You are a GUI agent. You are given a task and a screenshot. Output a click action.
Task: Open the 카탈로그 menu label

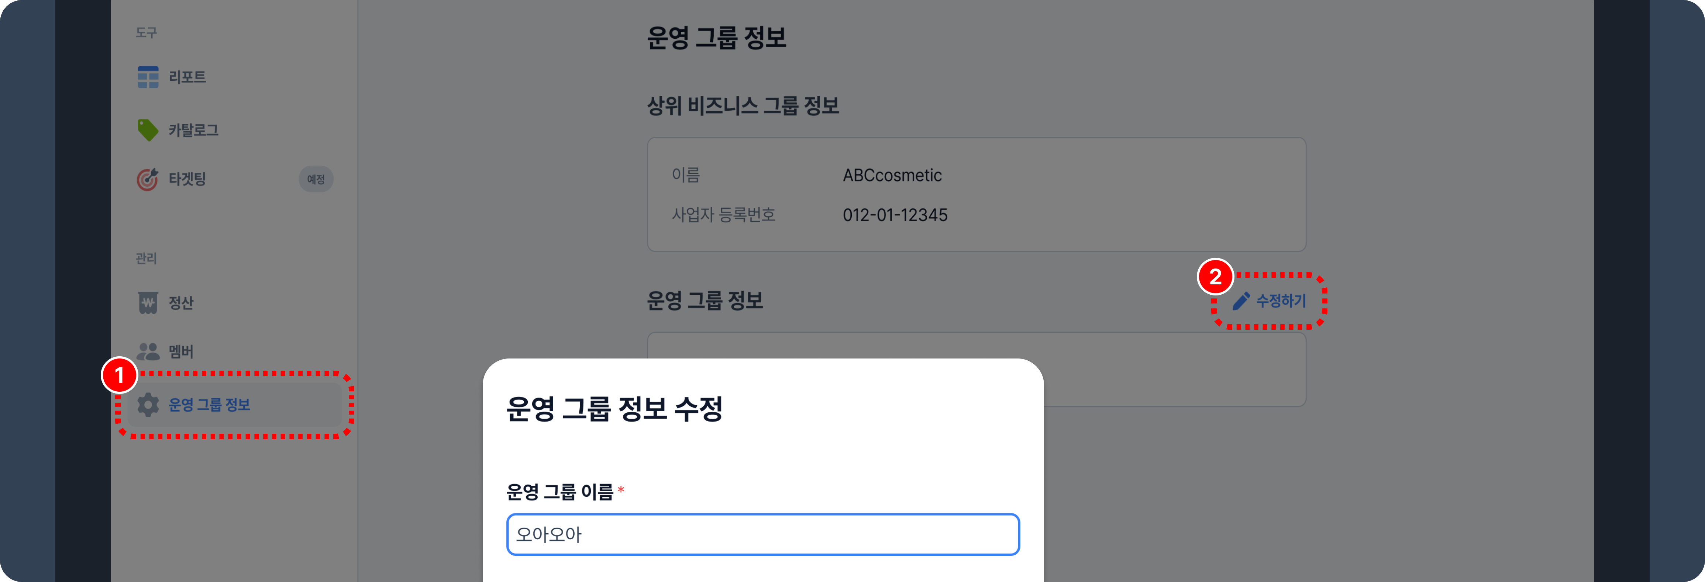point(193,130)
